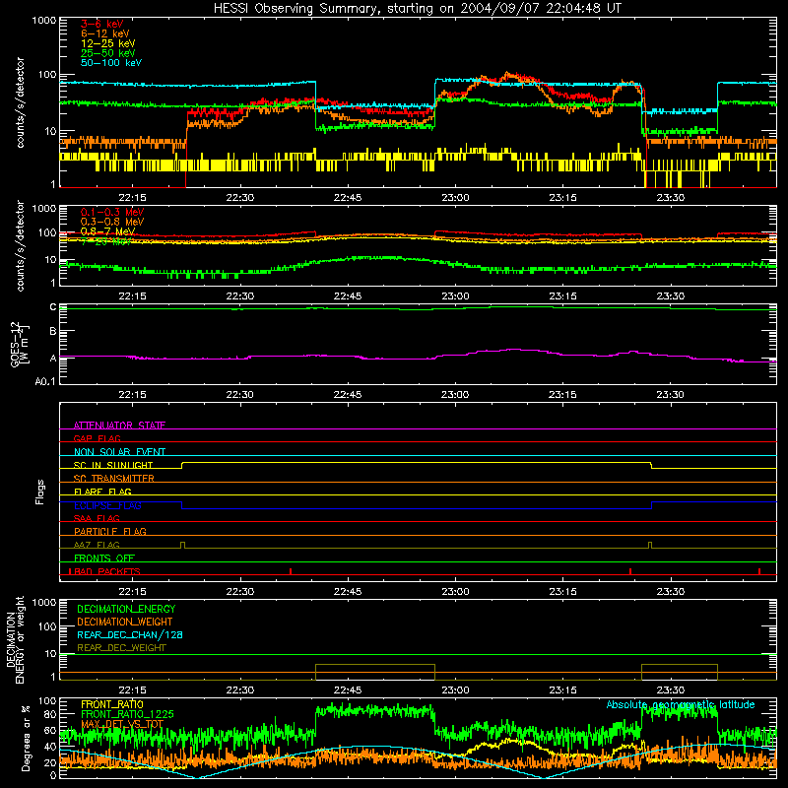Select the BAD_PACKETS flag label
Screen dimensions: 788x788
106,571
